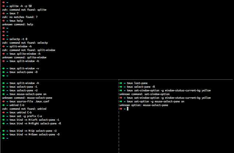Click the "tmux select-pane -L" command

click(x=23, y=87)
